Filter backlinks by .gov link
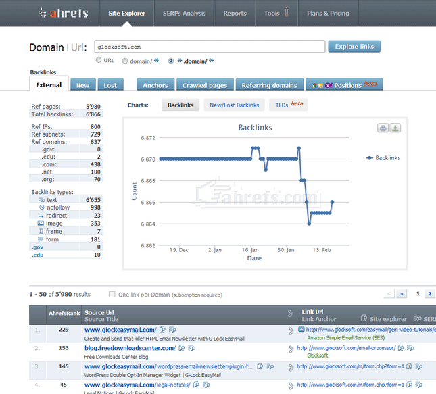This screenshot has height=394, width=436. tap(38, 247)
